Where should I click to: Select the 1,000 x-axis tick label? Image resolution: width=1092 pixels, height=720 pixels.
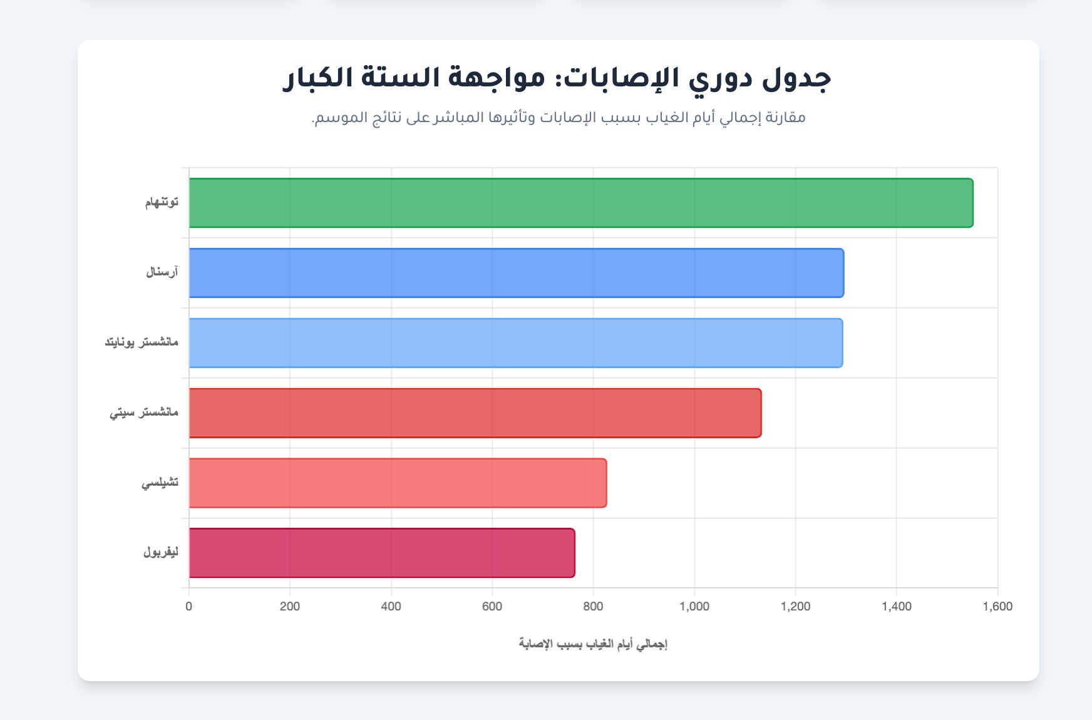point(694,606)
